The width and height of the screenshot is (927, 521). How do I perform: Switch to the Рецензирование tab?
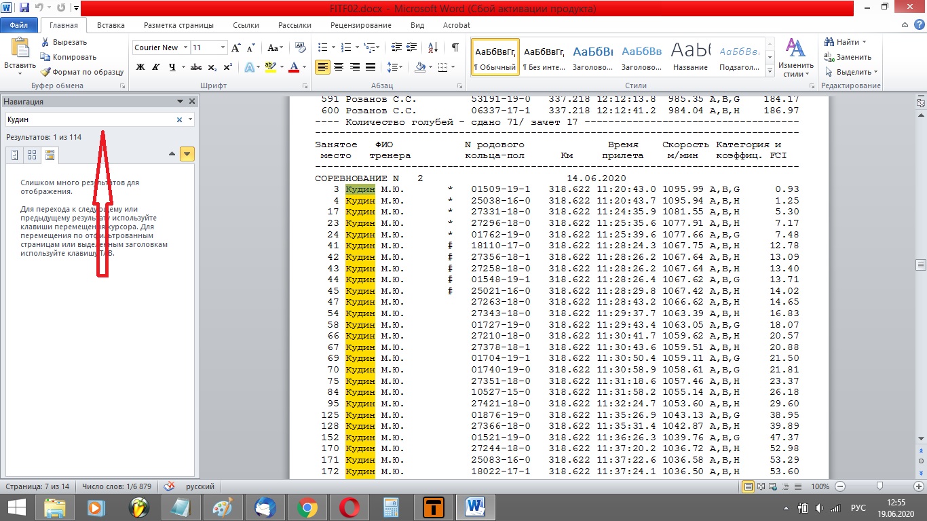pos(360,25)
